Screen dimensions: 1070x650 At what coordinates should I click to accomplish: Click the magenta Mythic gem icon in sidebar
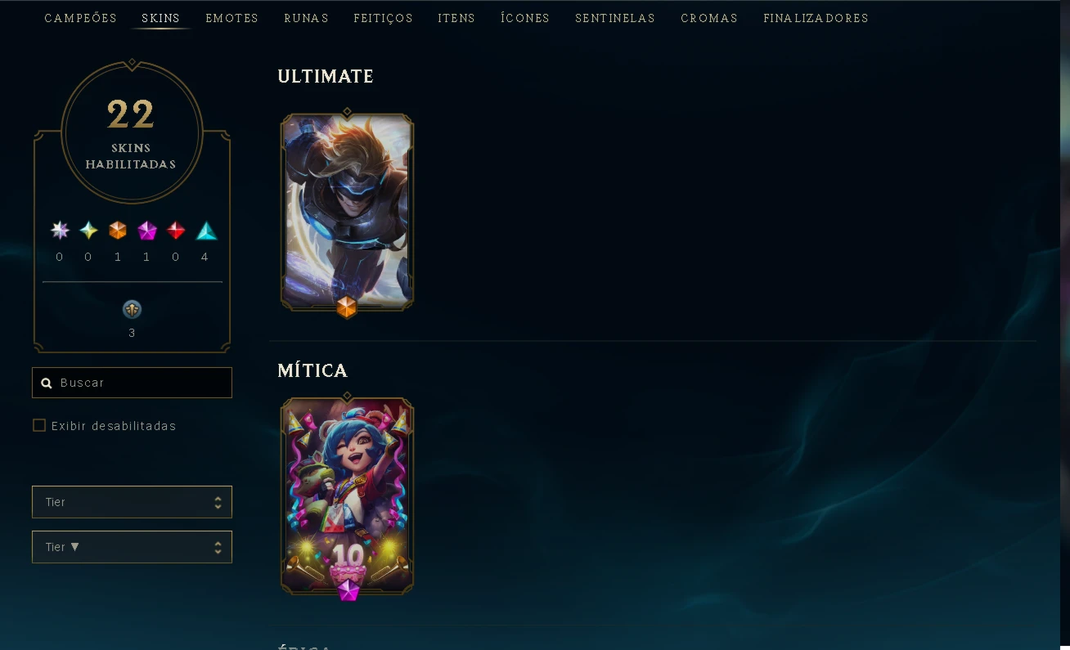(x=147, y=231)
